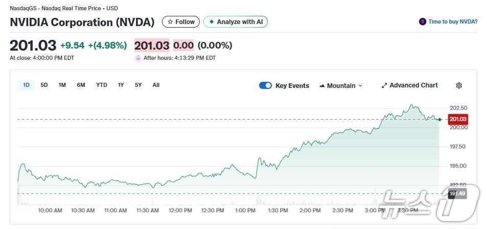The height and width of the screenshot is (229, 487).
Task: Click the Advanced Chart expand arrows icon
Action: click(384, 85)
